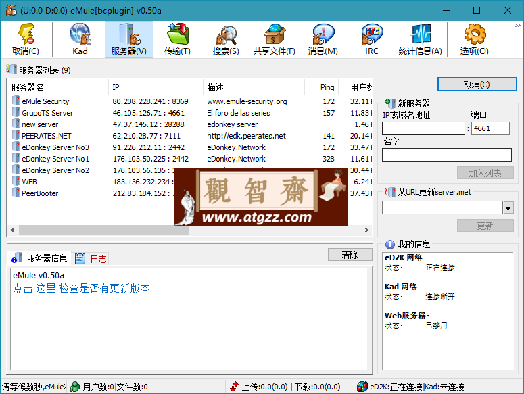Click the server.met URL combo box field
The image size is (524, 394).
(442, 207)
